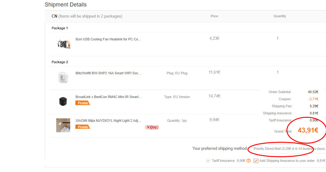The width and height of the screenshot is (326, 172).
Task: Open the BroadLink RM4C Mini thumbnail
Action: click(63, 101)
